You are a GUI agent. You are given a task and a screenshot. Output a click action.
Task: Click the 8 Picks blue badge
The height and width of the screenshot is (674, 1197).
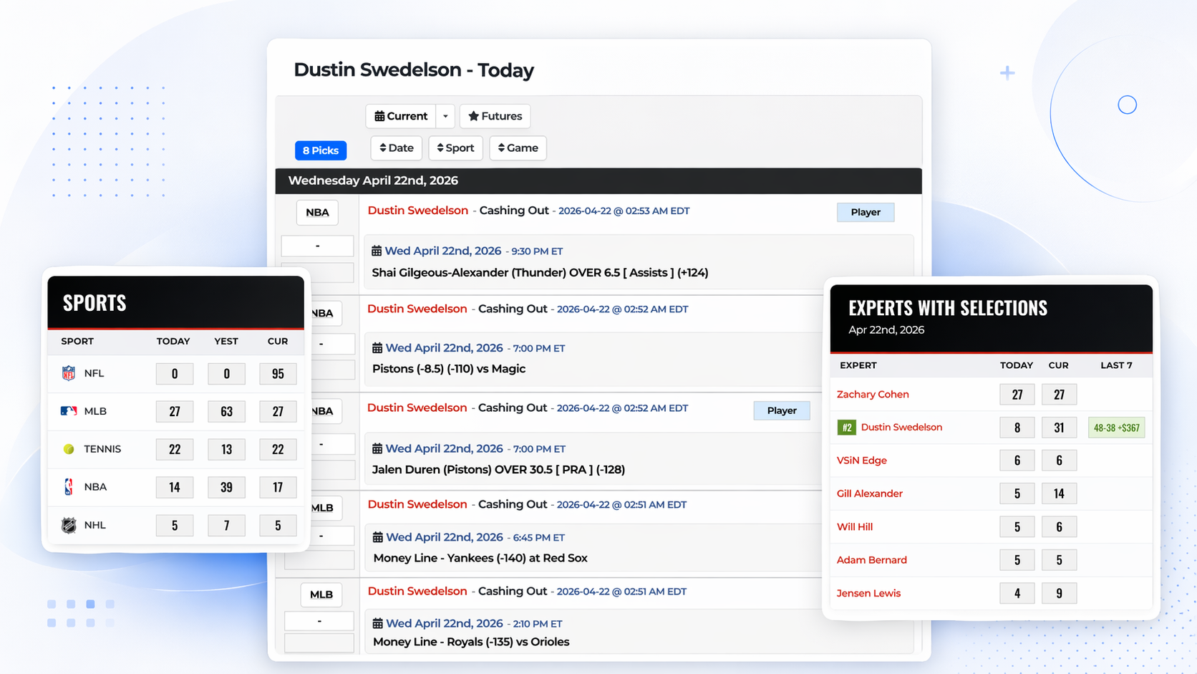(320, 150)
